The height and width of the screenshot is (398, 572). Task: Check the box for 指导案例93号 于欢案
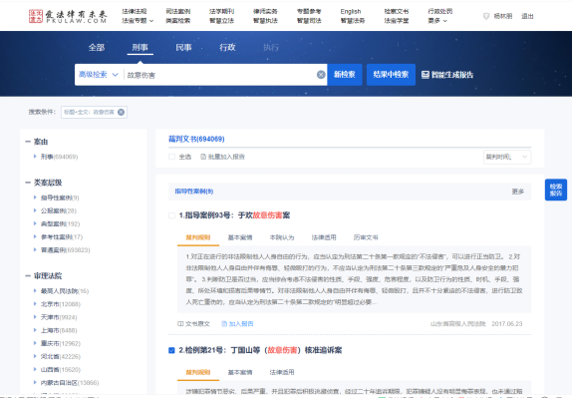tap(171, 215)
